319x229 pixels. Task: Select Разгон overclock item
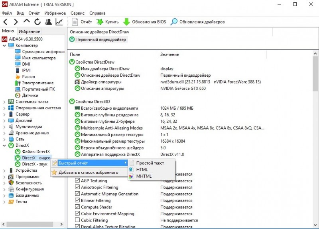pos(25,77)
